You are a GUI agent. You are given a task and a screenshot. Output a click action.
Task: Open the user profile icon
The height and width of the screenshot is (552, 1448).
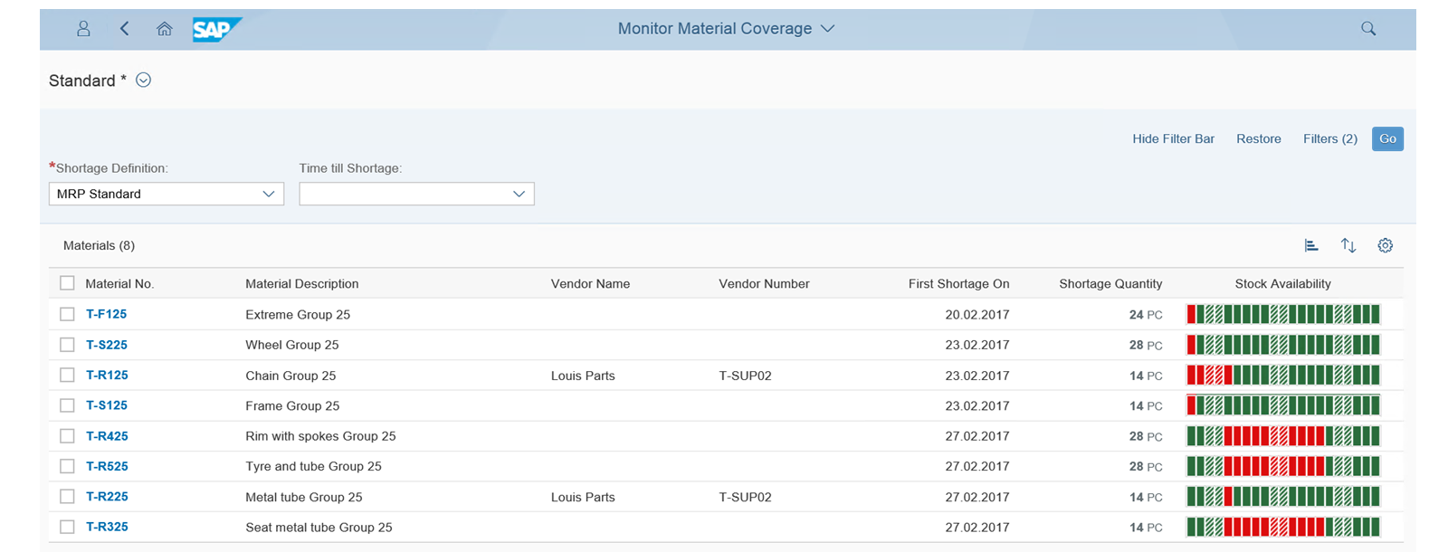[83, 29]
